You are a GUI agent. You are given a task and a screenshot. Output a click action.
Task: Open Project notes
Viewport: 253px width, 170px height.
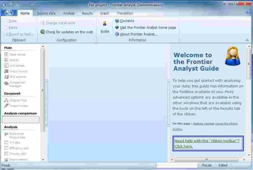[16, 106]
